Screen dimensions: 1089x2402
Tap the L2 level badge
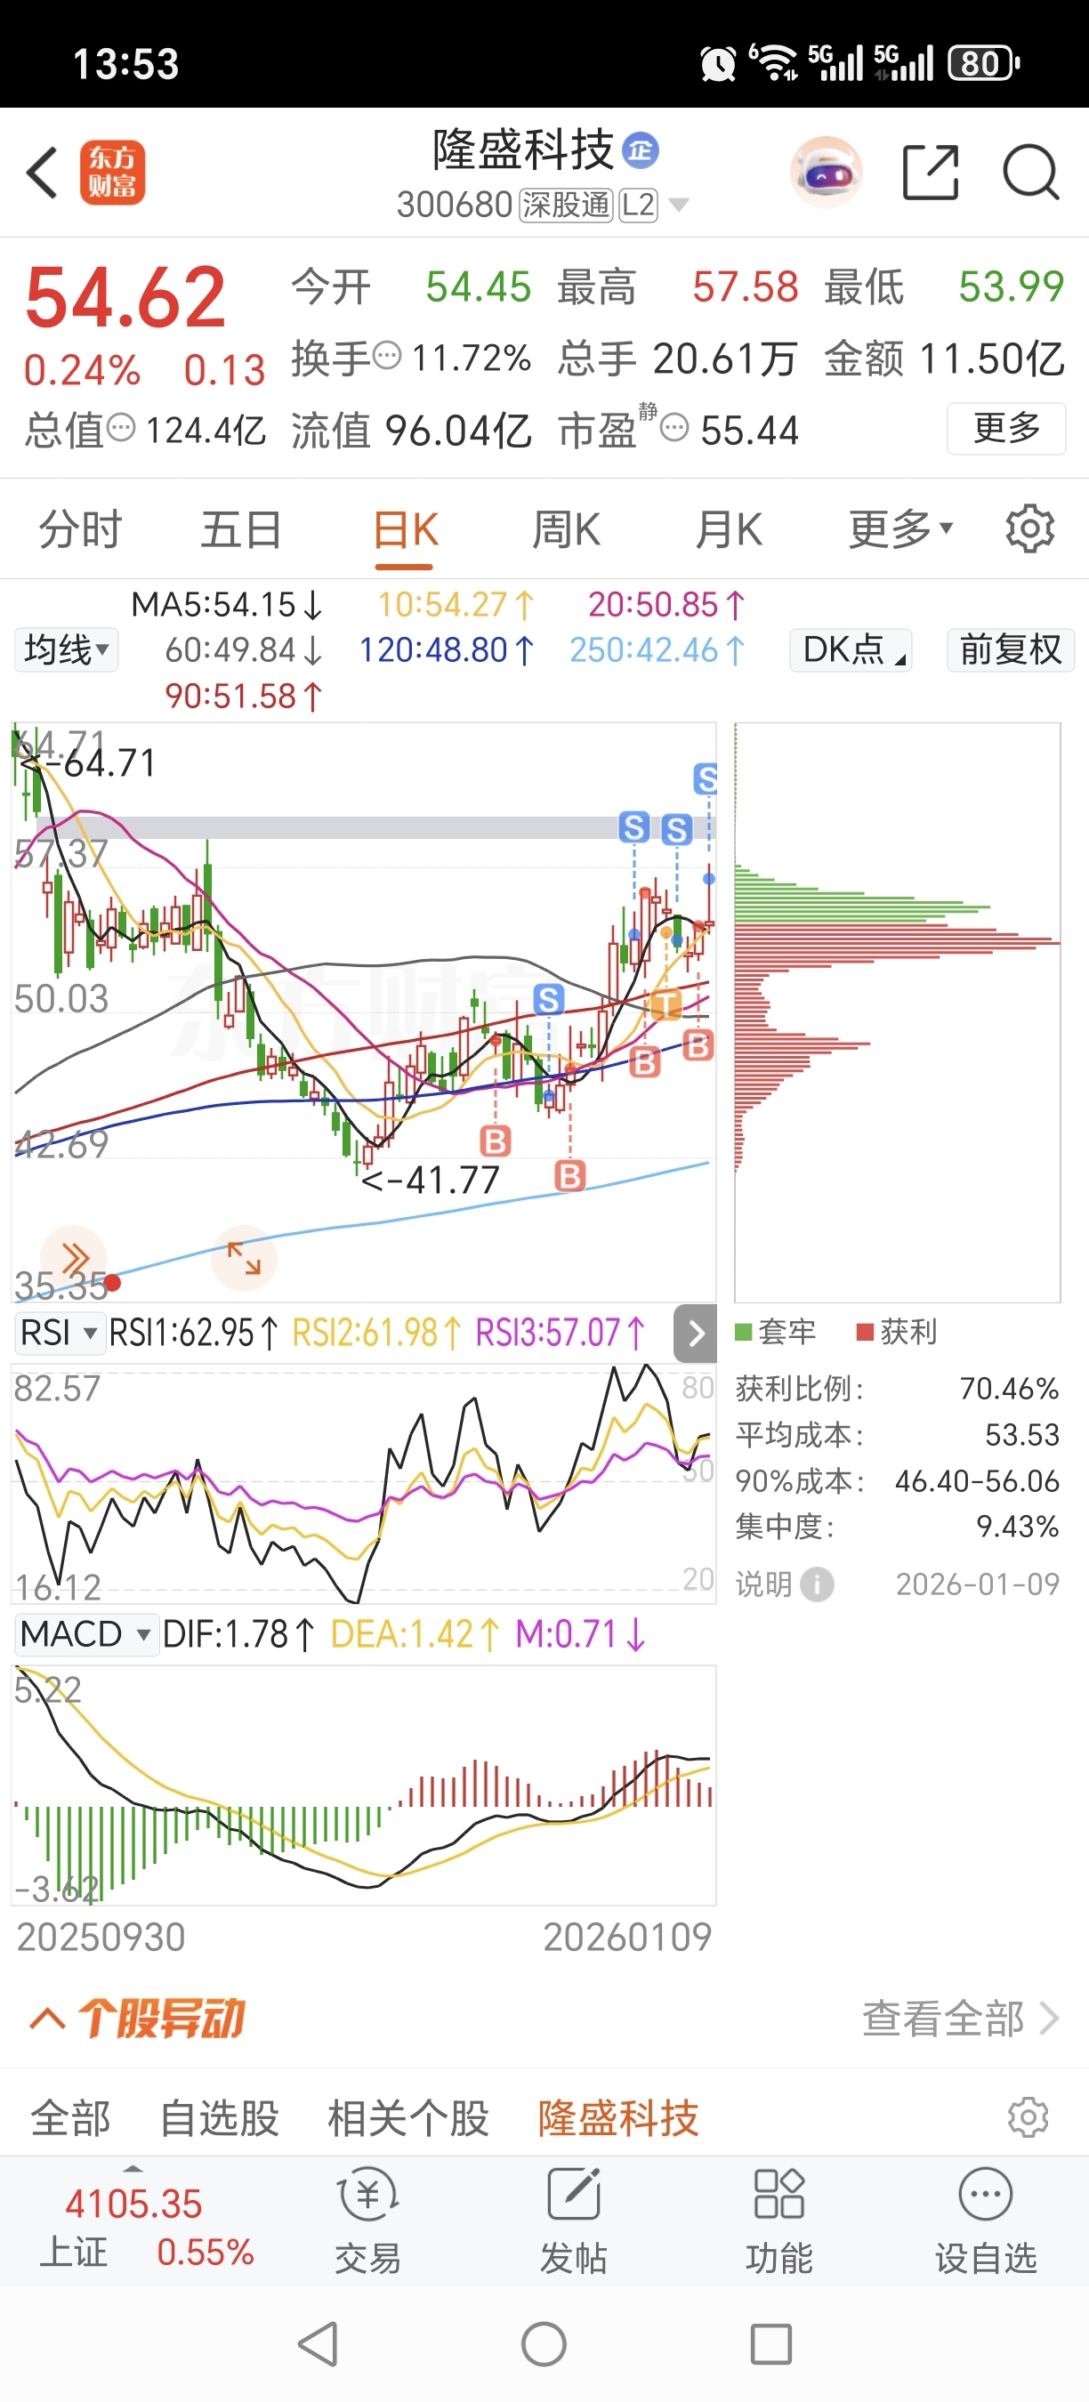pos(639,205)
